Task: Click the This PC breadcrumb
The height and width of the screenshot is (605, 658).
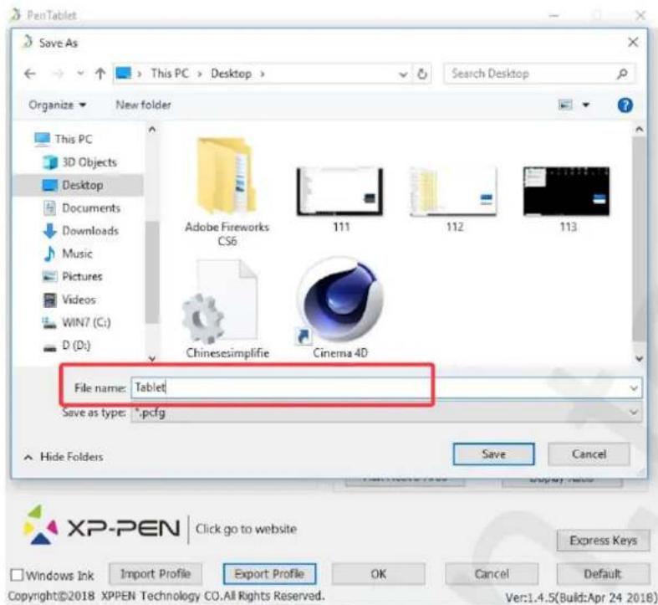Action: (170, 74)
